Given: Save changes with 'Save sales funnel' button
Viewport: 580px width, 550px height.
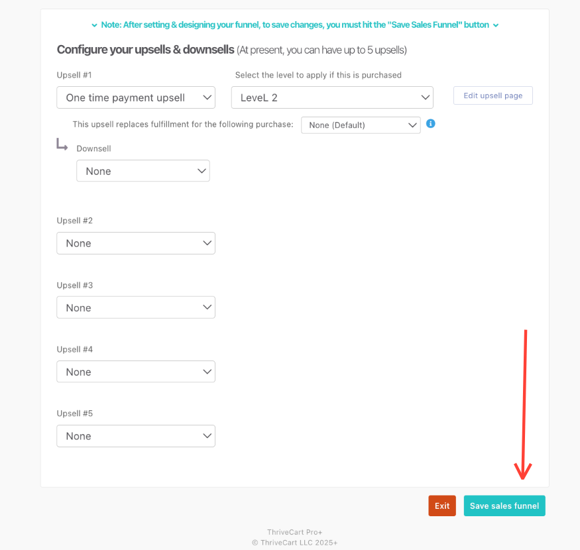Looking at the screenshot, I should point(504,506).
